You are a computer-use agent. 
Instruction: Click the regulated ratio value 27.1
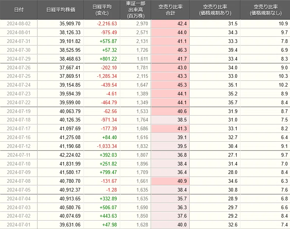tap(233, 155)
